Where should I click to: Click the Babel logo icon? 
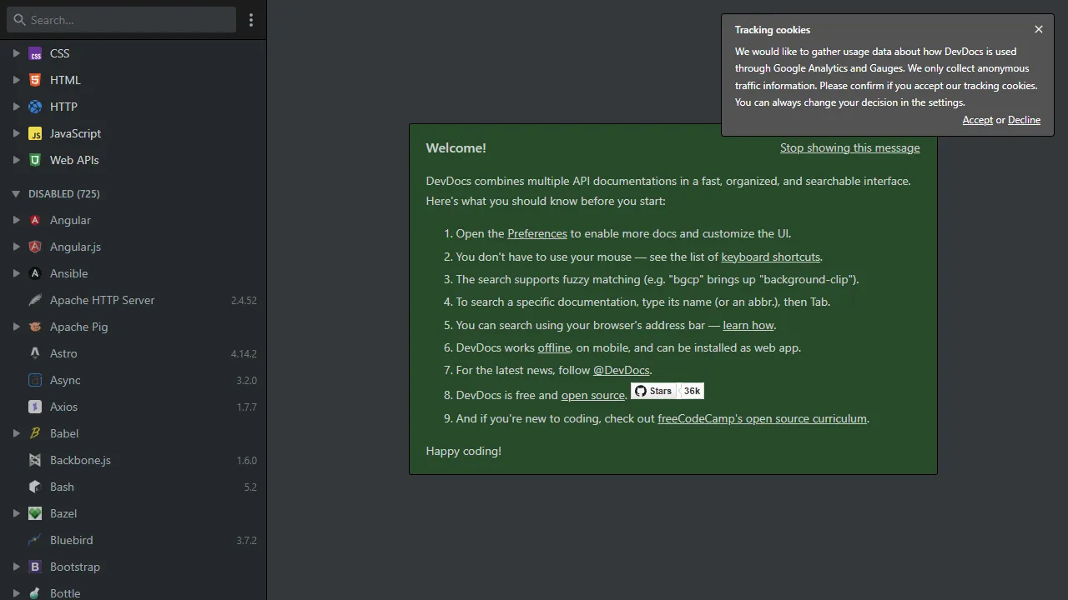tap(35, 433)
